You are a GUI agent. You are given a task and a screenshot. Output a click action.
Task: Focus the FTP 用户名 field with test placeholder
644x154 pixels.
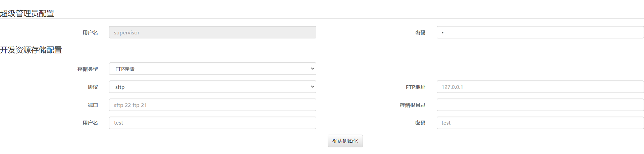click(x=213, y=123)
